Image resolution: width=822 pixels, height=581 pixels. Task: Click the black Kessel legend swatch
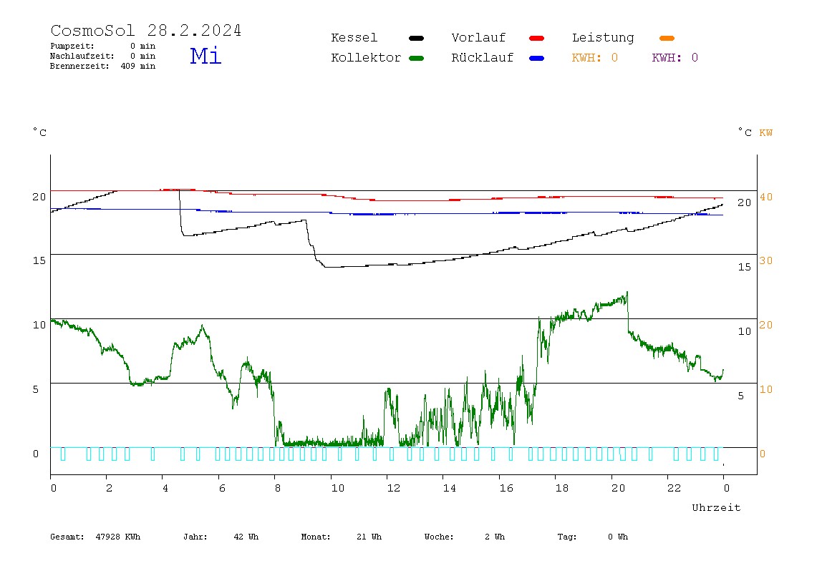point(416,38)
